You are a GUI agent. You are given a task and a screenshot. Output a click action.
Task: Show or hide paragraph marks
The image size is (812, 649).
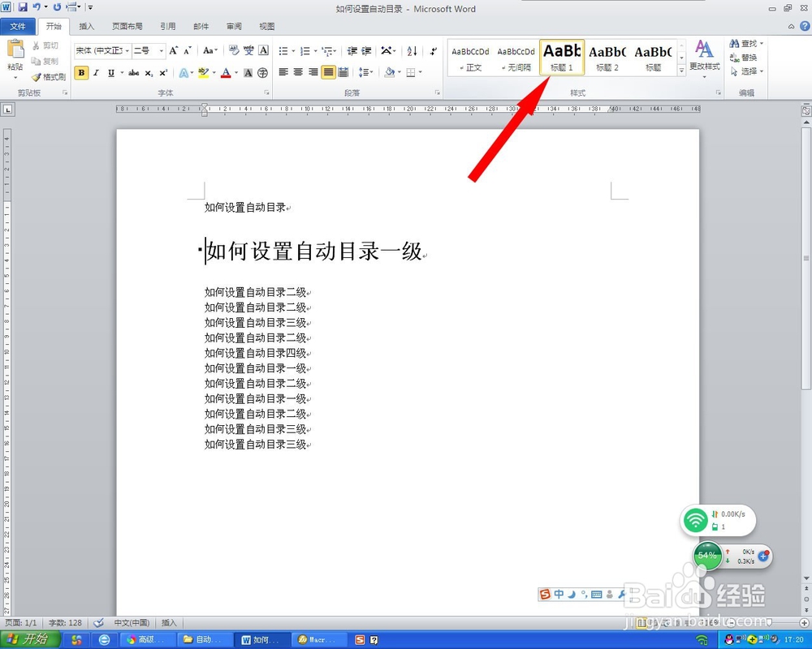(433, 51)
